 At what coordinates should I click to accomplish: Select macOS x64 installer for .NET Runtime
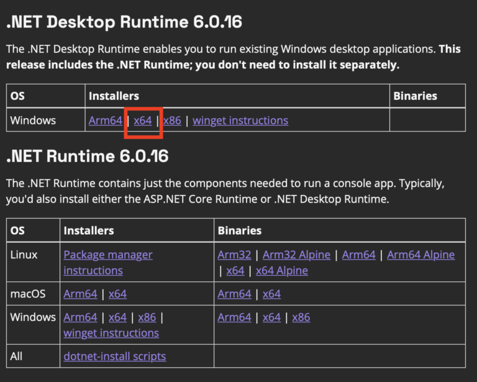pyautogui.click(x=117, y=294)
